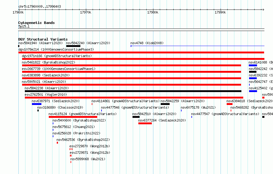Select the red nsv6384618 variant bar
This screenshot has height=174, width=273.
pyautogui.click(x=229, y=104)
